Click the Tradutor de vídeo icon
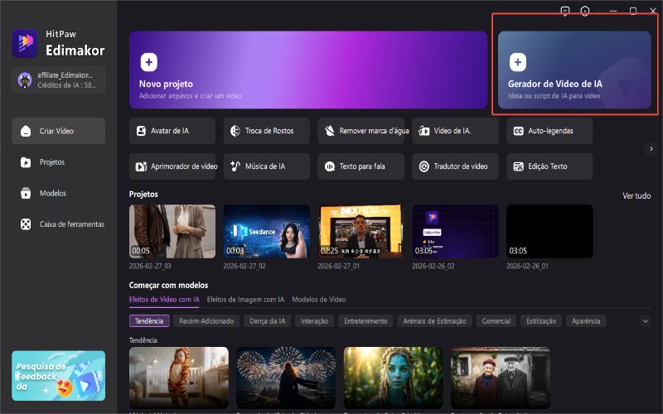 click(424, 166)
